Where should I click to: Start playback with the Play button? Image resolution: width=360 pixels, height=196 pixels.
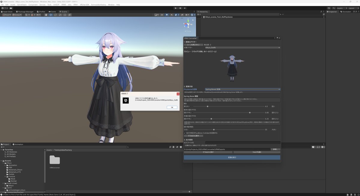click(x=176, y=8)
